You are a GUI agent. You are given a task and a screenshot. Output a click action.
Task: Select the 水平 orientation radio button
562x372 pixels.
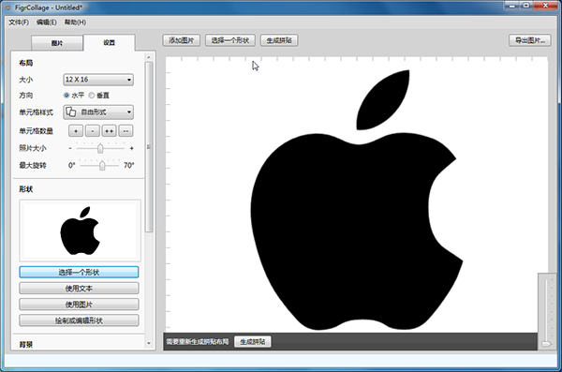67,96
